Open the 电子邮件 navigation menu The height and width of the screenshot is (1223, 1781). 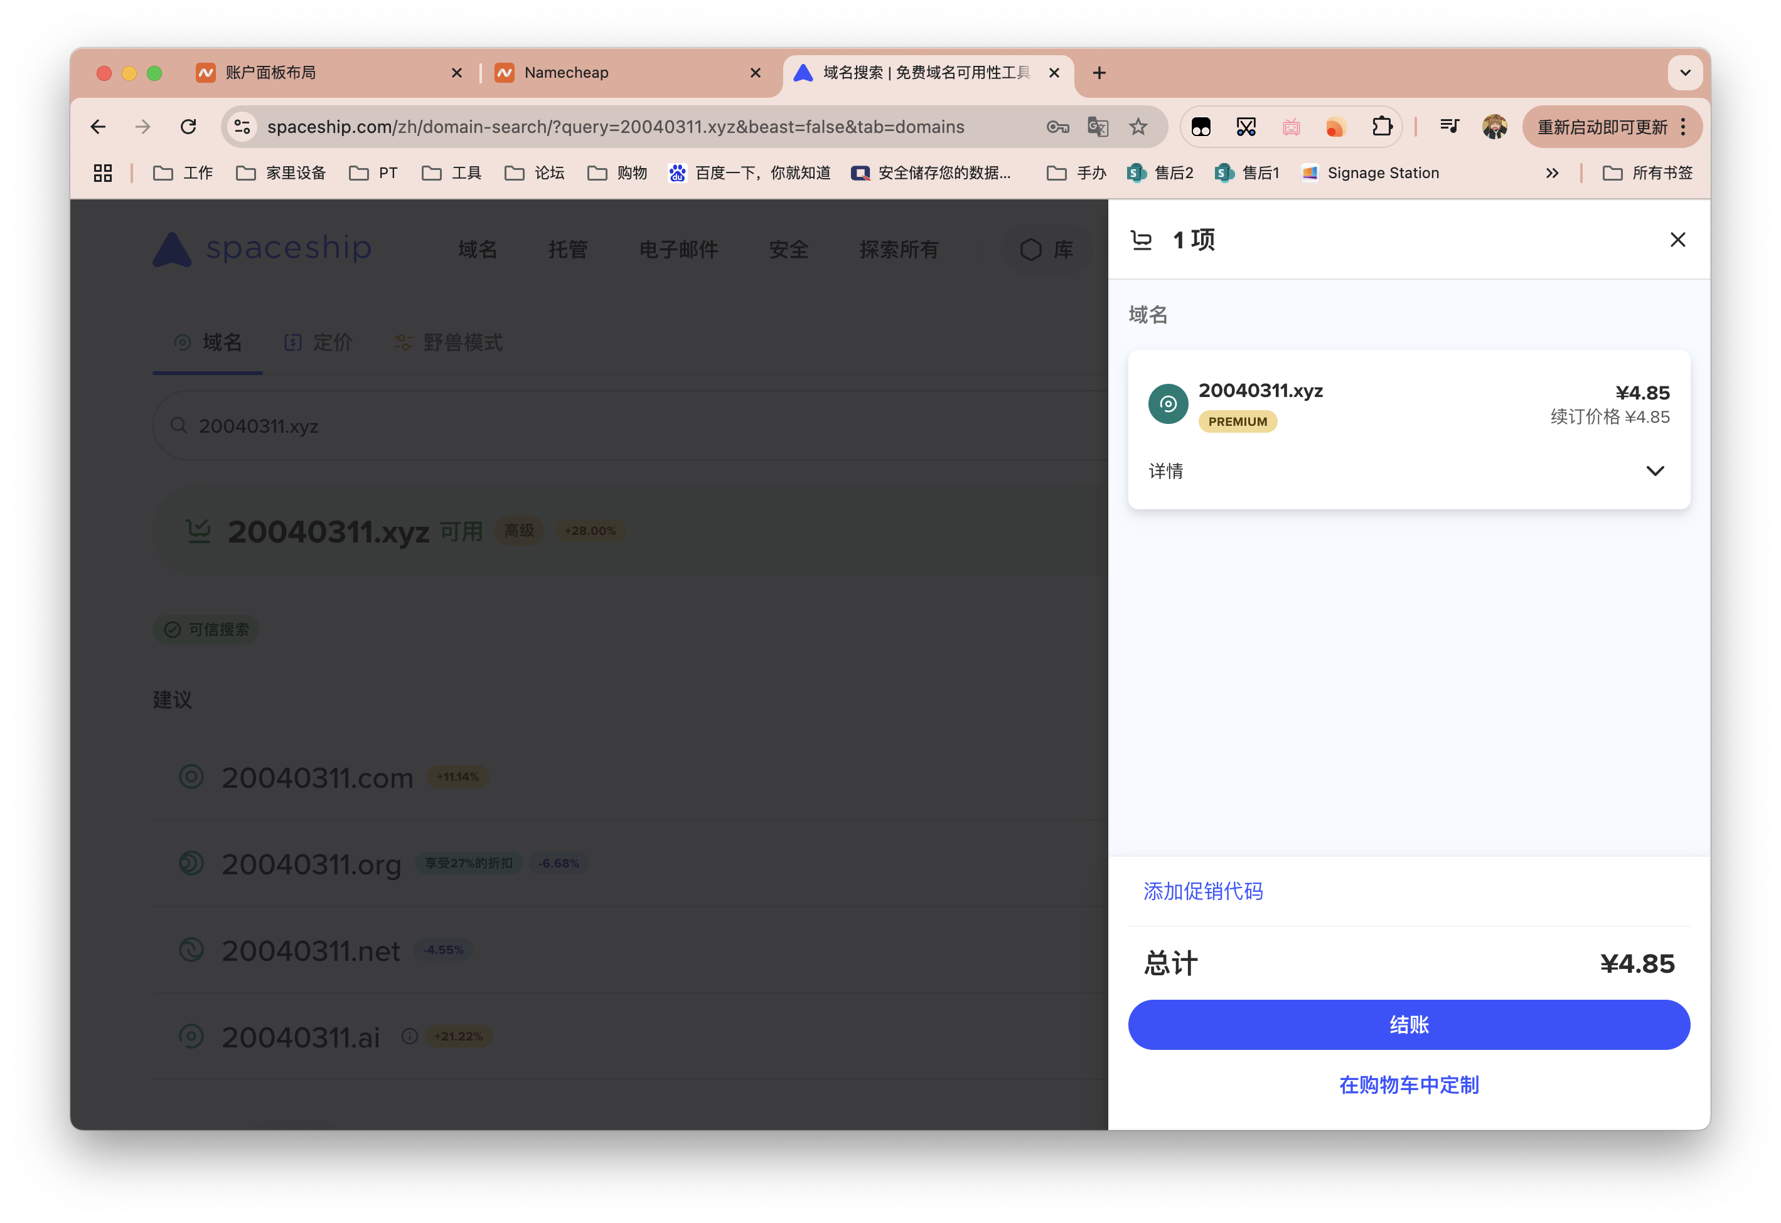pos(678,250)
